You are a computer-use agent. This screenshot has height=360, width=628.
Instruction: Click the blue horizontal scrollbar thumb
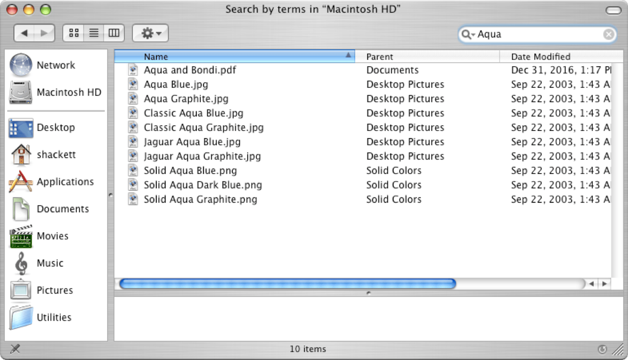(x=288, y=284)
